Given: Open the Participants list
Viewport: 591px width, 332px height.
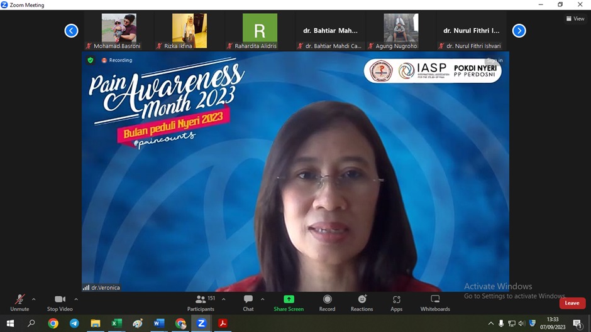Looking at the screenshot, I should point(201,302).
